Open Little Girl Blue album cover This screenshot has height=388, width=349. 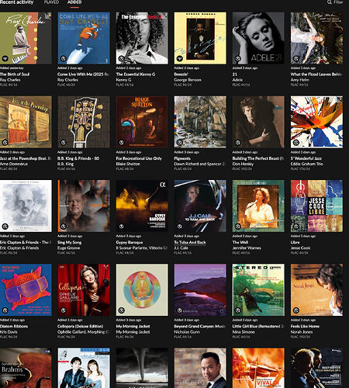point(258,290)
